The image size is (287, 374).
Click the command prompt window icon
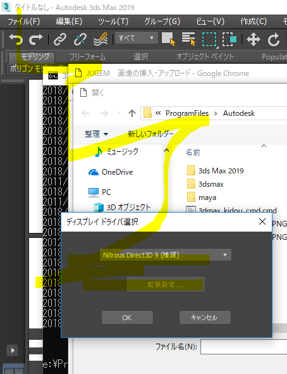[x=53, y=76]
